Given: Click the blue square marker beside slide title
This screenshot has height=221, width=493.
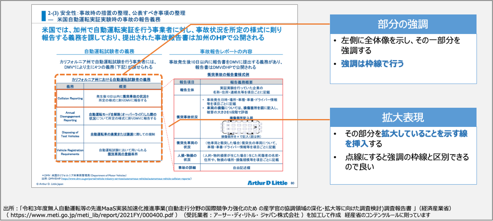Looking at the screenshot, I should [43, 16].
